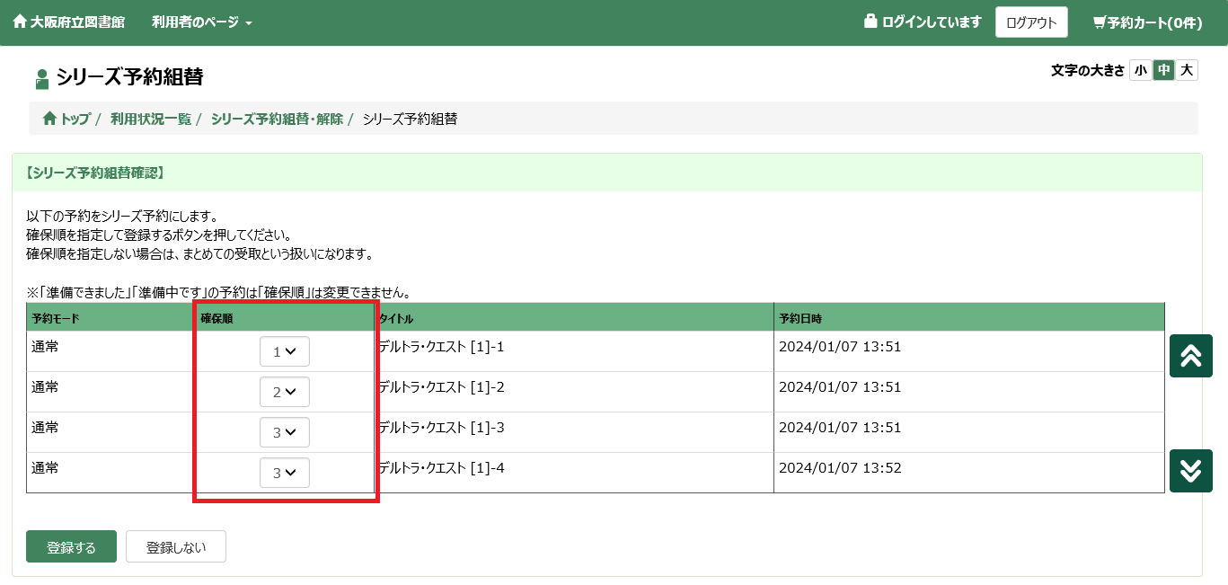The image size is (1228, 585).
Task: Set text size to 中
Action: [1164, 70]
